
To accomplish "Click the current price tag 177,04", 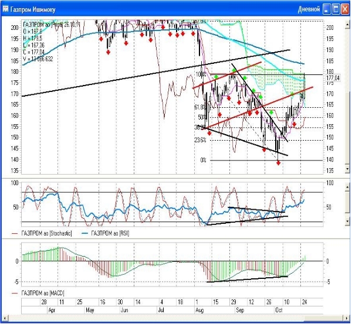I will pyautogui.click(x=333, y=79).
